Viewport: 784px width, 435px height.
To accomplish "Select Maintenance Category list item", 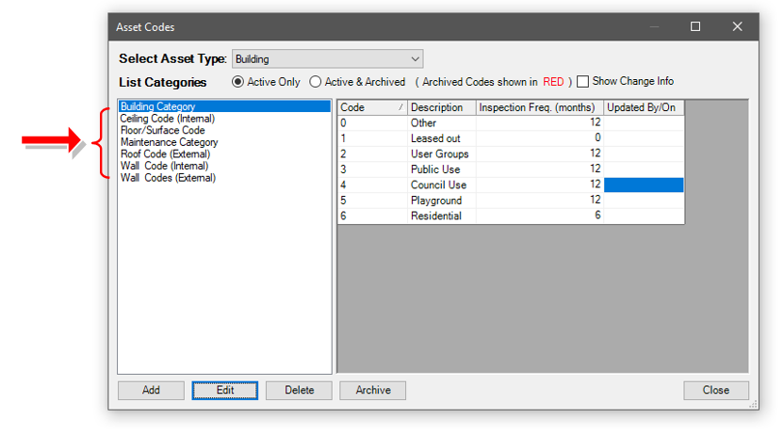I will (x=169, y=142).
